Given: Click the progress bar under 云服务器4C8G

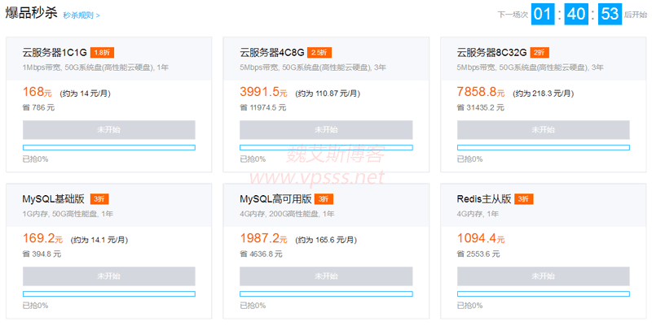Looking at the screenshot, I should (326, 148).
